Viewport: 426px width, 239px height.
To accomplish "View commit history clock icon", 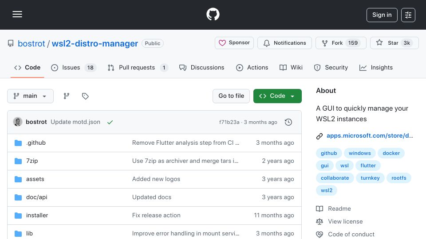I will (x=288, y=122).
